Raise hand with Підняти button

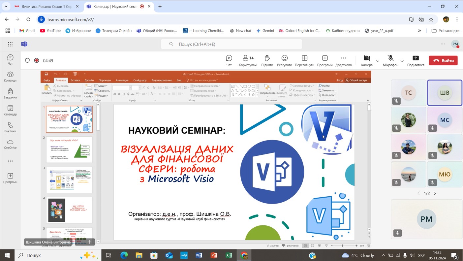point(267,60)
